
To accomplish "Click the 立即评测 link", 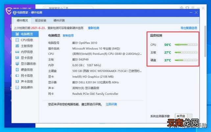I will click(x=111, y=104).
